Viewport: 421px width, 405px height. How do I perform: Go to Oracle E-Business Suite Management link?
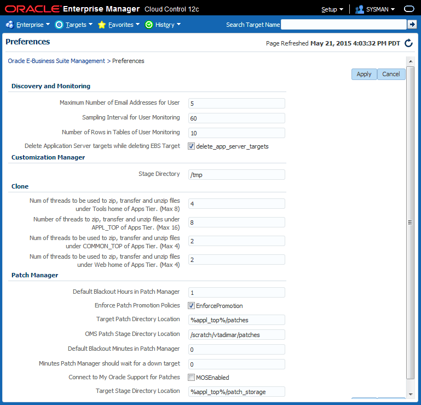click(x=56, y=61)
